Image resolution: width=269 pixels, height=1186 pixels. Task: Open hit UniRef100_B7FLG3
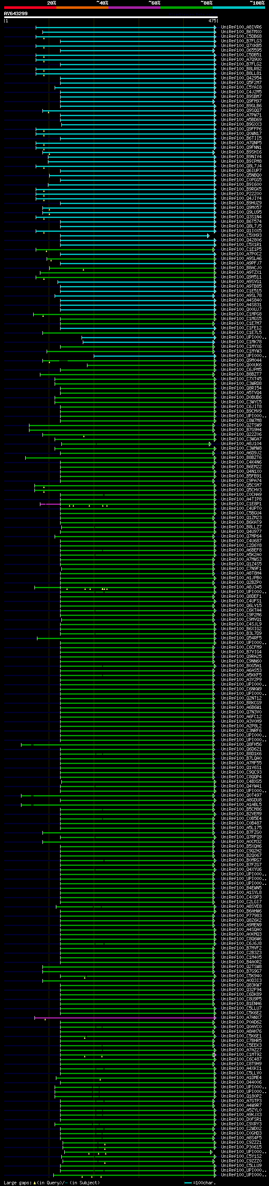coord(241,41)
